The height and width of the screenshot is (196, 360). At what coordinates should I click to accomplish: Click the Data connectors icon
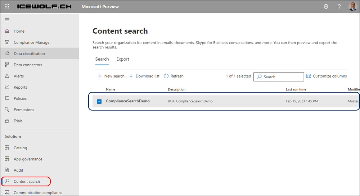[x=7, y=65]
